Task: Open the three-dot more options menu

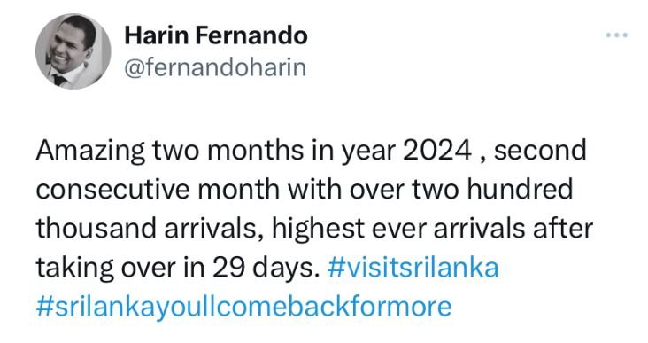Action: coord(617,35)
